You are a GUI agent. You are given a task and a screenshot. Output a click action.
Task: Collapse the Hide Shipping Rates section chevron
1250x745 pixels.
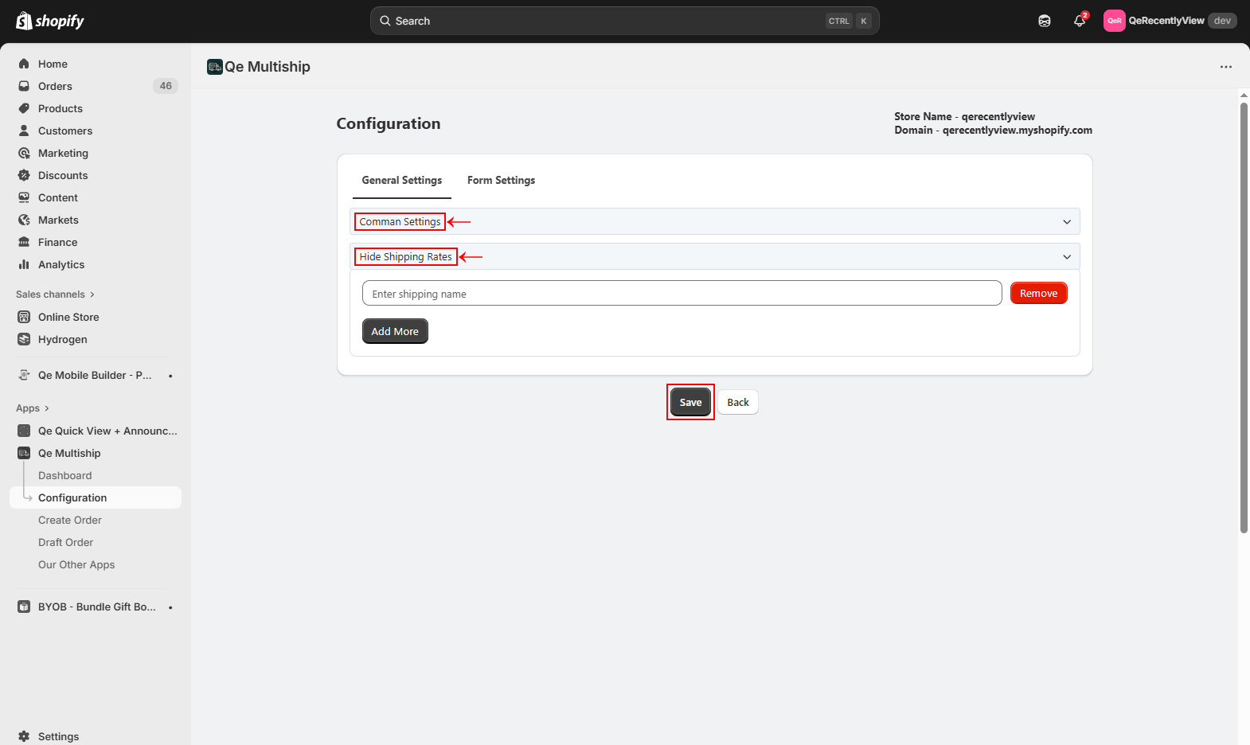(x=1067, y=257)
